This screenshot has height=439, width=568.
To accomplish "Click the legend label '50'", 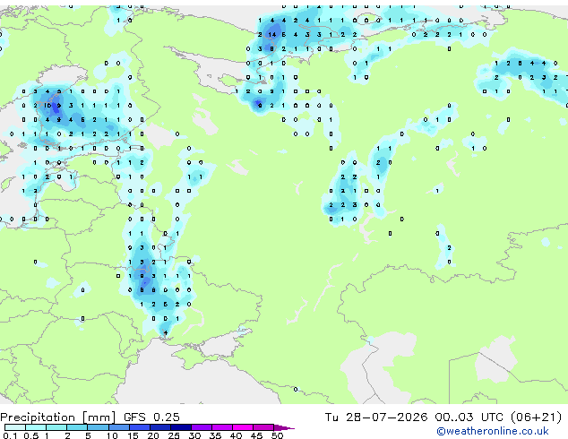I will pos(277,435).
